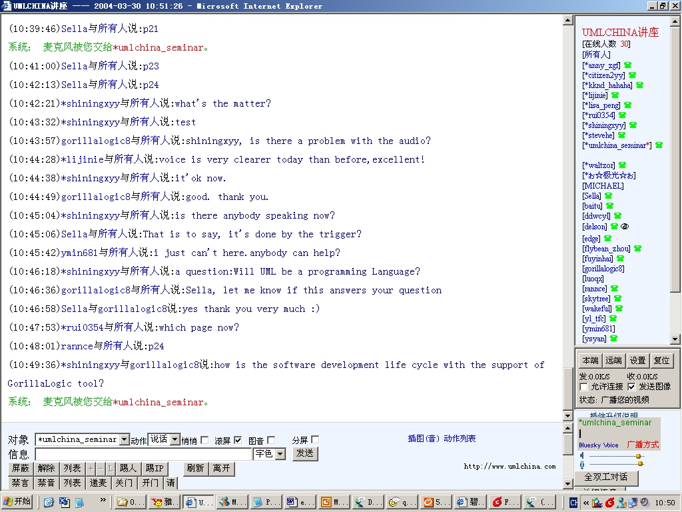Viewport: 682px width, 512px height.
Task: Click the eye video icon beside delson
Action: click(625, 227)
